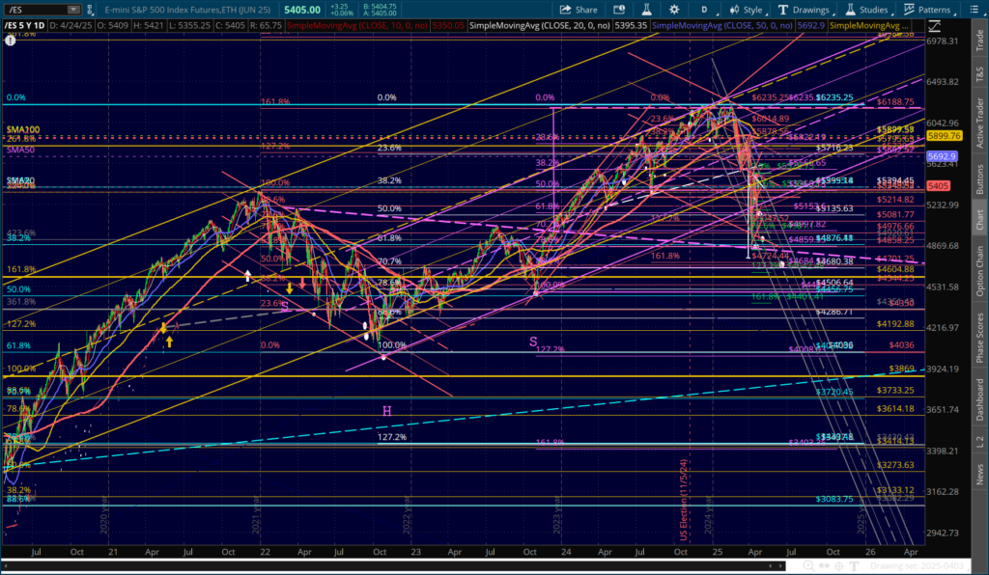
Task: Click the R: 65.75 range value
Action: tap(265, 25)
